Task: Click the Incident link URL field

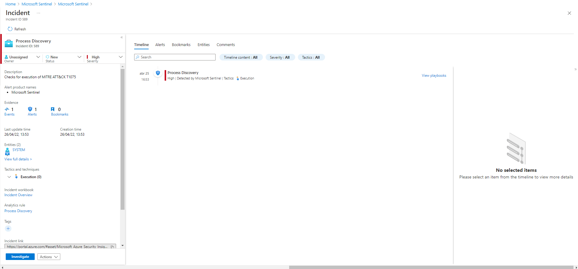Action: point(60,246)
